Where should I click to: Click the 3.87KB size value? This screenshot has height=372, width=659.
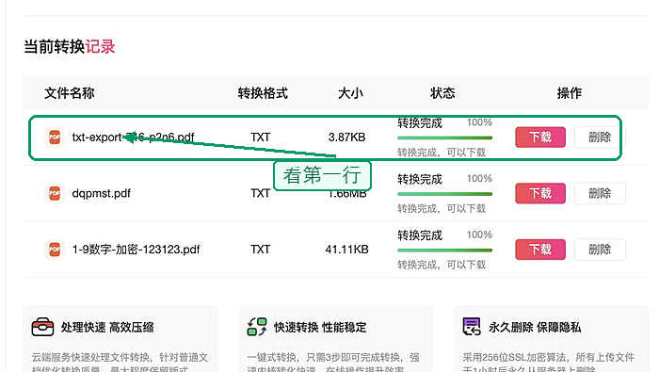click(x=346, y=137)
